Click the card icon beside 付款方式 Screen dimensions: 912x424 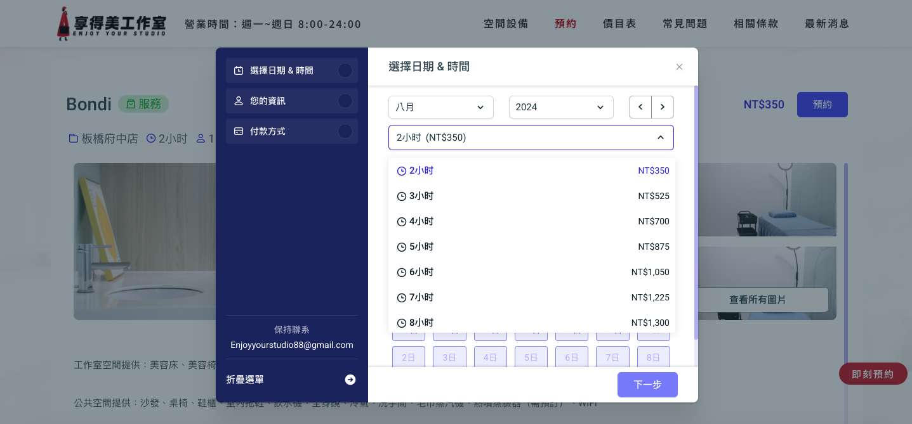(x=239, y=131)
